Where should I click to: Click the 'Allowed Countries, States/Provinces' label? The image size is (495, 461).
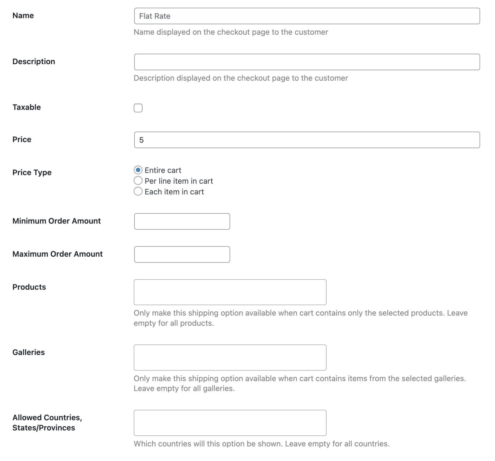pyautogui.click(x=47, y=422)
